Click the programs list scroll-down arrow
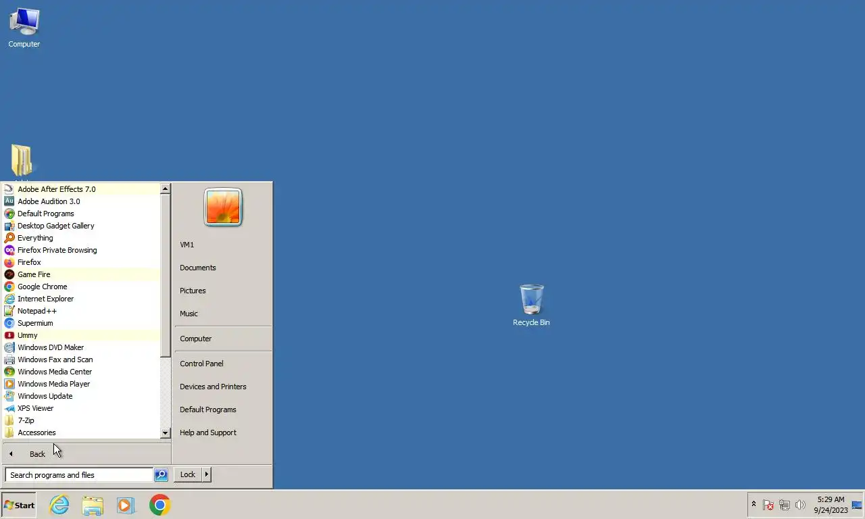 (165, 432)
